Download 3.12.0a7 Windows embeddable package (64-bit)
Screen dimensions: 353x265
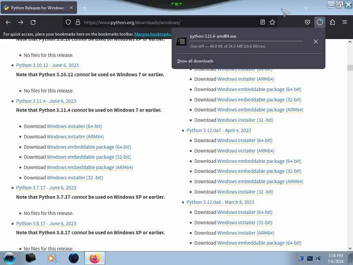point(259,161)
